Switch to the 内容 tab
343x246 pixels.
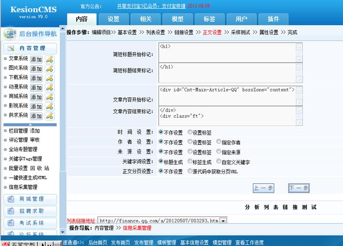tap(82, 19)
